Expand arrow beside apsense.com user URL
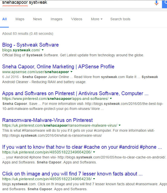The height and width of the screenshot is (193, 167). pyautogui.click(x=71, y=72)
